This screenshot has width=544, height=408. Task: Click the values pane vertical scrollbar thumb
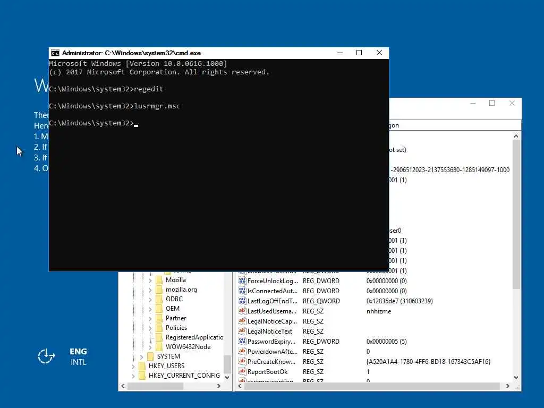click(516, 215)
